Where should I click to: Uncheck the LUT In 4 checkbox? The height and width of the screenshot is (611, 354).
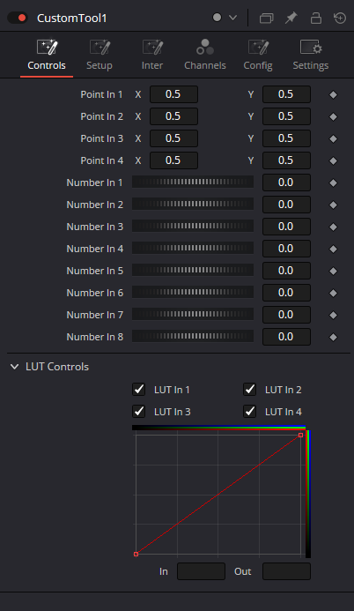[250, 412]
